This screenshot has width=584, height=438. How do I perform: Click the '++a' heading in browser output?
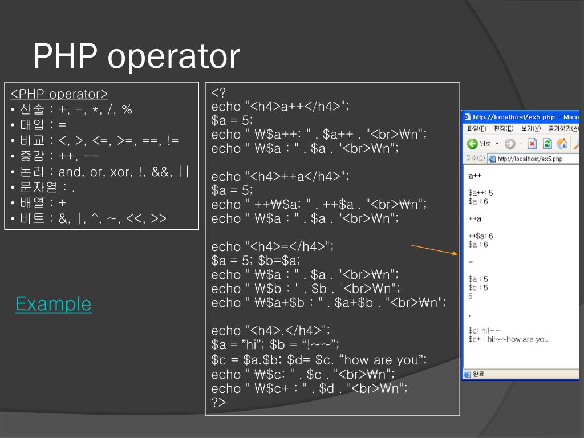475,219
